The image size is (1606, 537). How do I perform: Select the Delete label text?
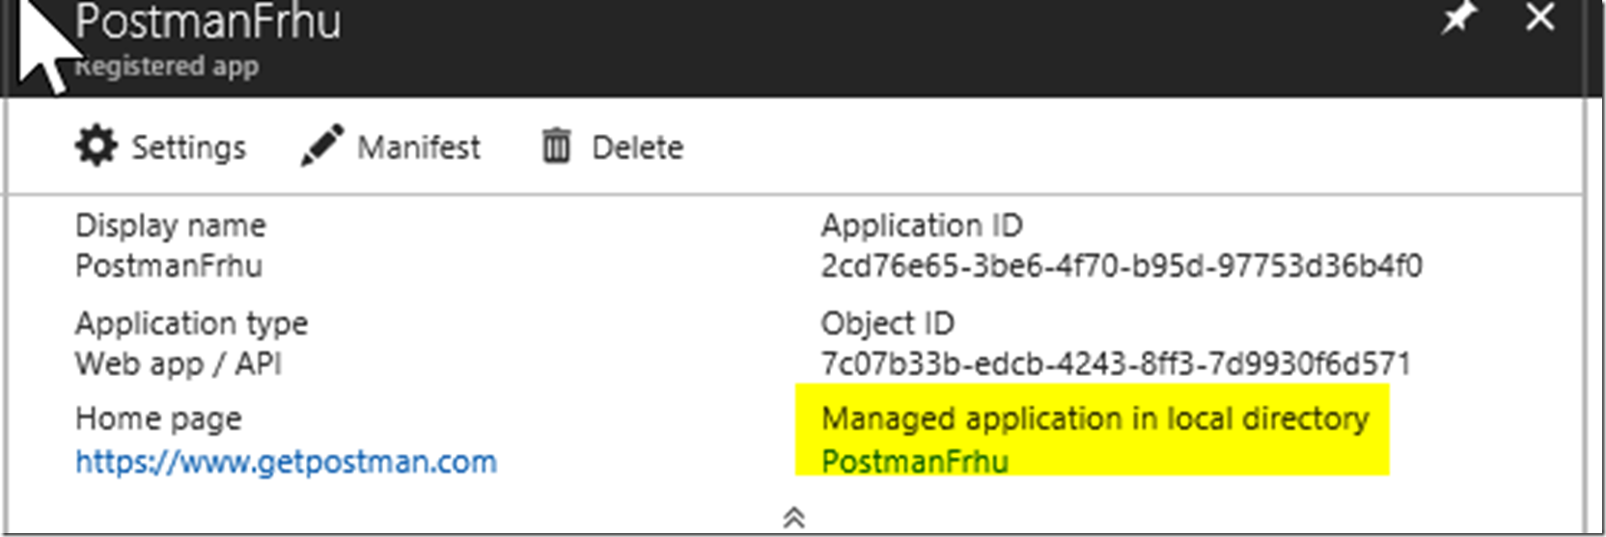click(638, 148)
